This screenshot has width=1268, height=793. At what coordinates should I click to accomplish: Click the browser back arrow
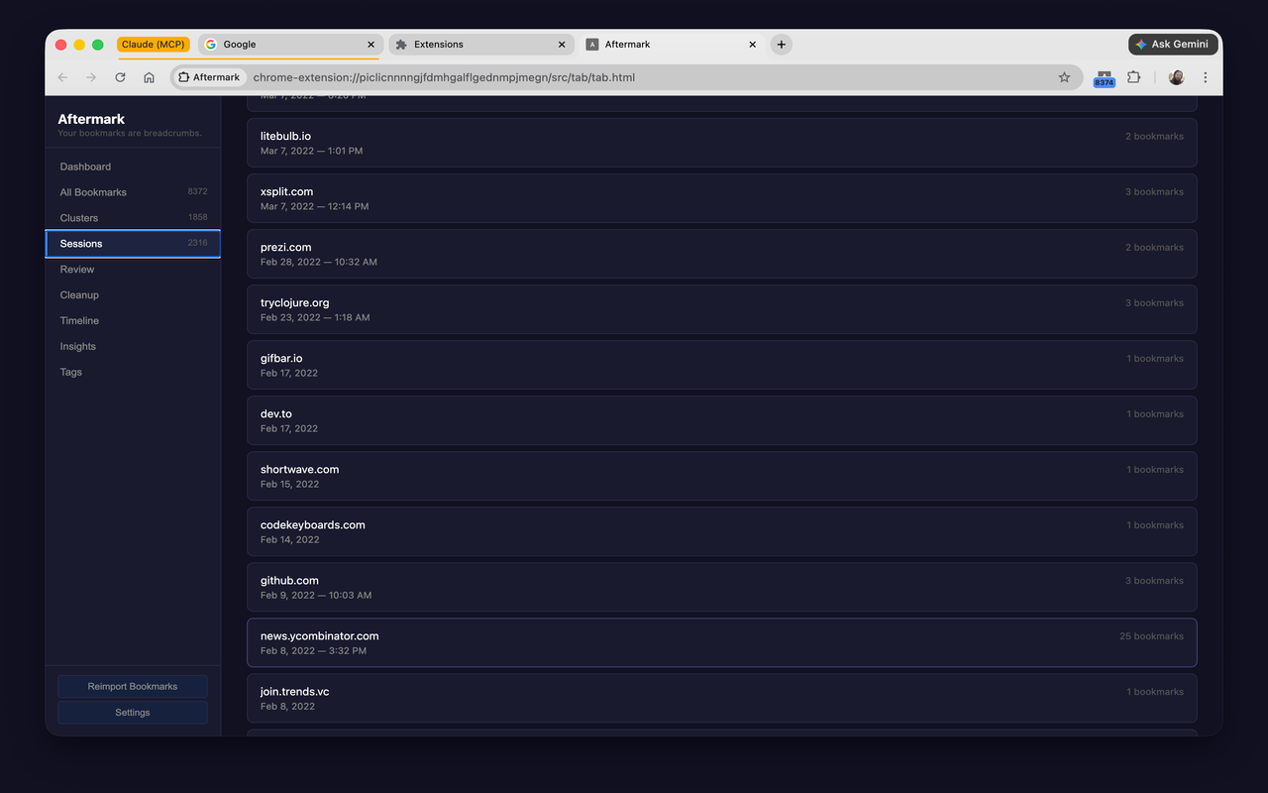tap(62, 77)
